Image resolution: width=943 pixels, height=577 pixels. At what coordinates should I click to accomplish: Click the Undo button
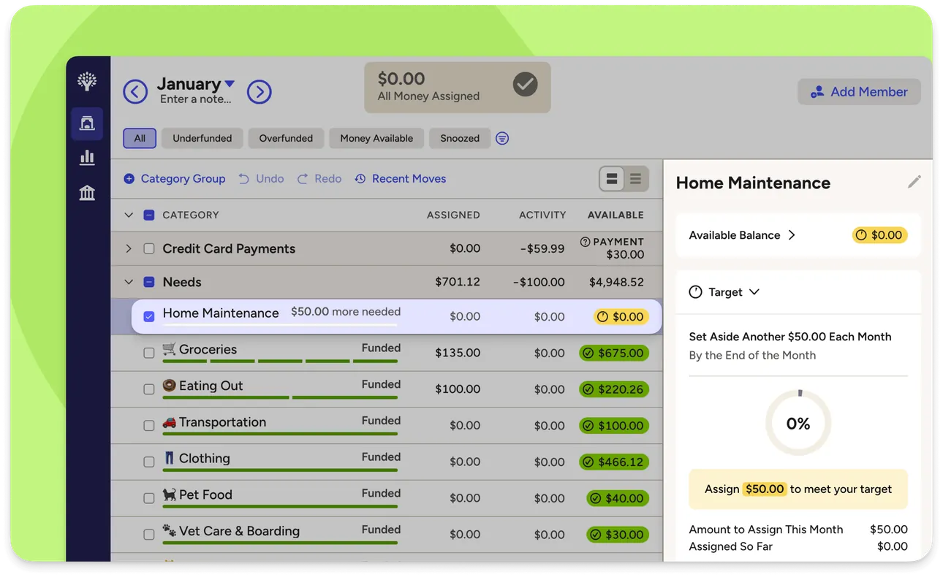[261, 179]
